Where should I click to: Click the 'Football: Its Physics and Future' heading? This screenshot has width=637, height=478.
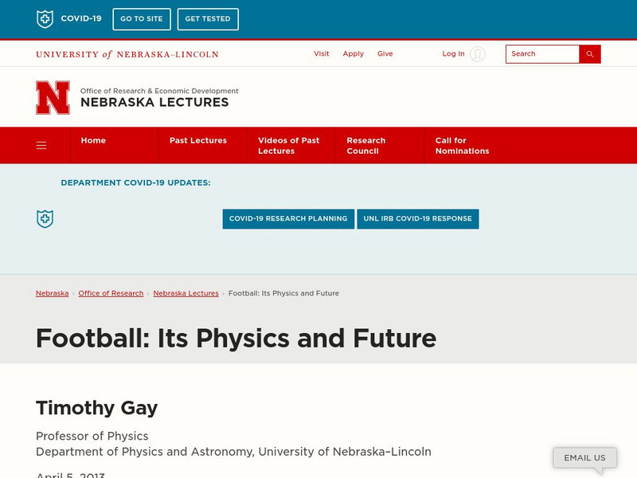236,338
